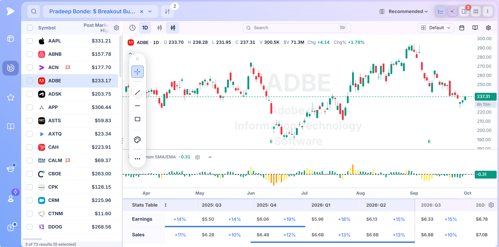This screenshot has height=247, width=499.
Task: Select the trend line drawing tool
Action: (138, 92)
